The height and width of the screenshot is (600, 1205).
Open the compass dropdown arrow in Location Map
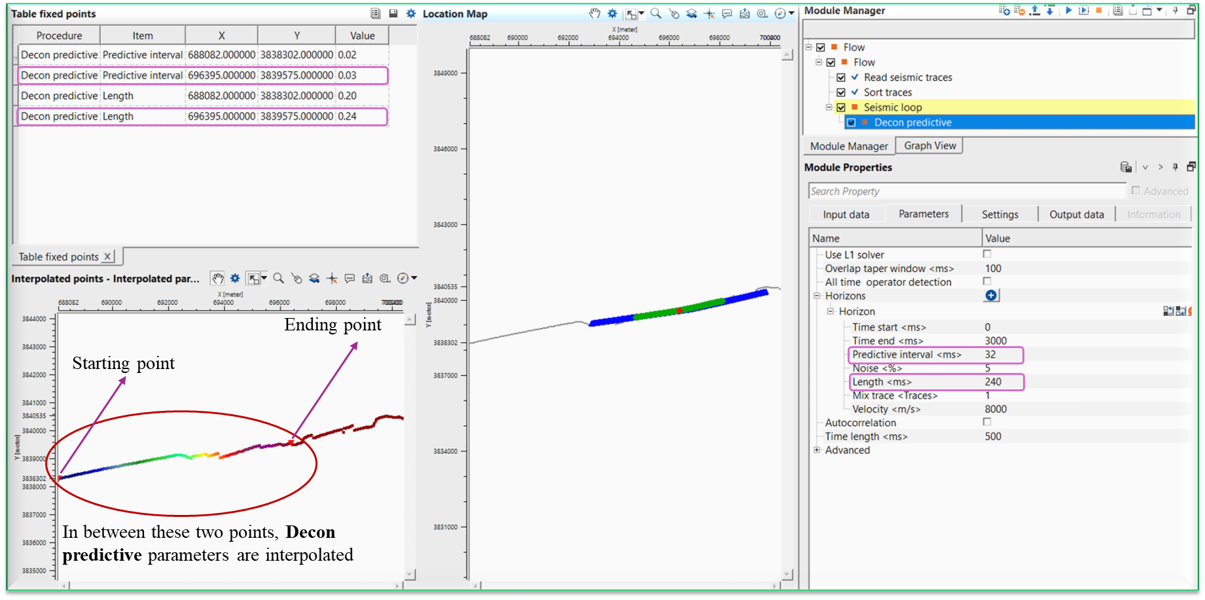pyautogui.click(x=791, y=14)
